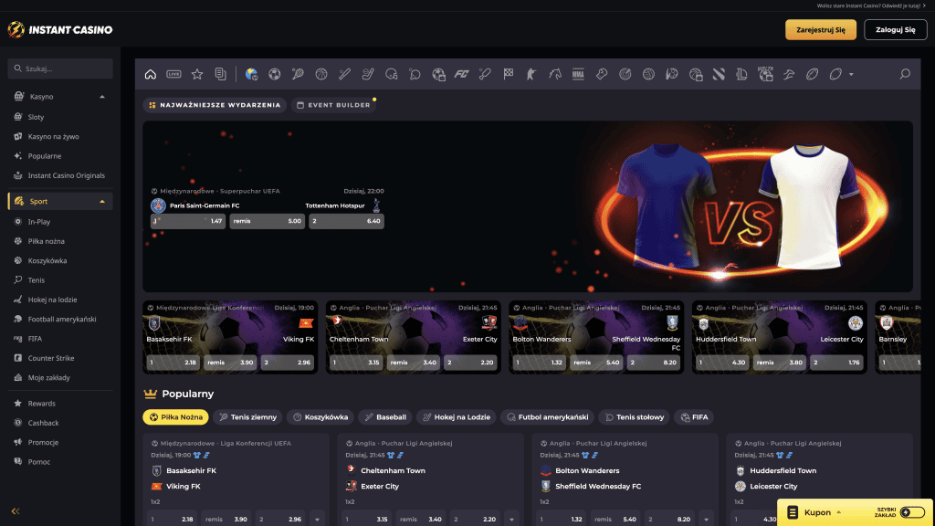
Task: Select Tenis stołowy popular filter
Action: pos(634,416)
